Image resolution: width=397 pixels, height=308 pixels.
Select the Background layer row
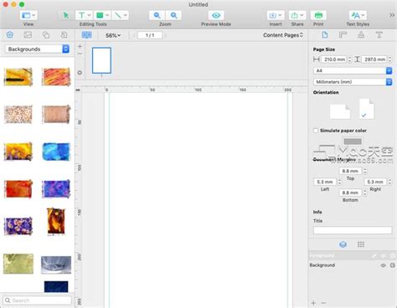pos(353,265)
